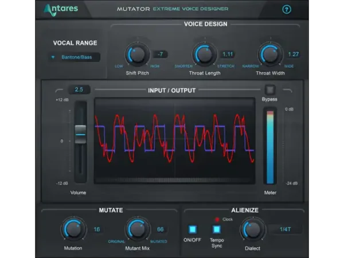Click the INPUT / OUTPUT heading
Screen dimensions: 344x258
pyautogui.click(x=171, y=91)
